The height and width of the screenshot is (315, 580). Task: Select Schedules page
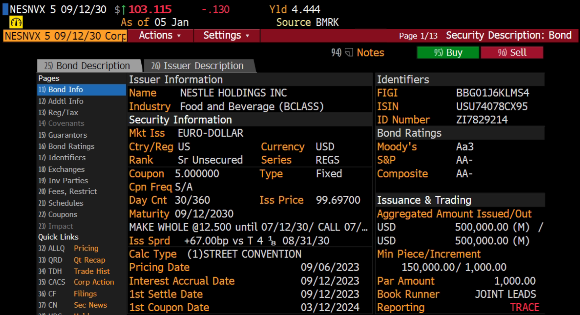61,203
